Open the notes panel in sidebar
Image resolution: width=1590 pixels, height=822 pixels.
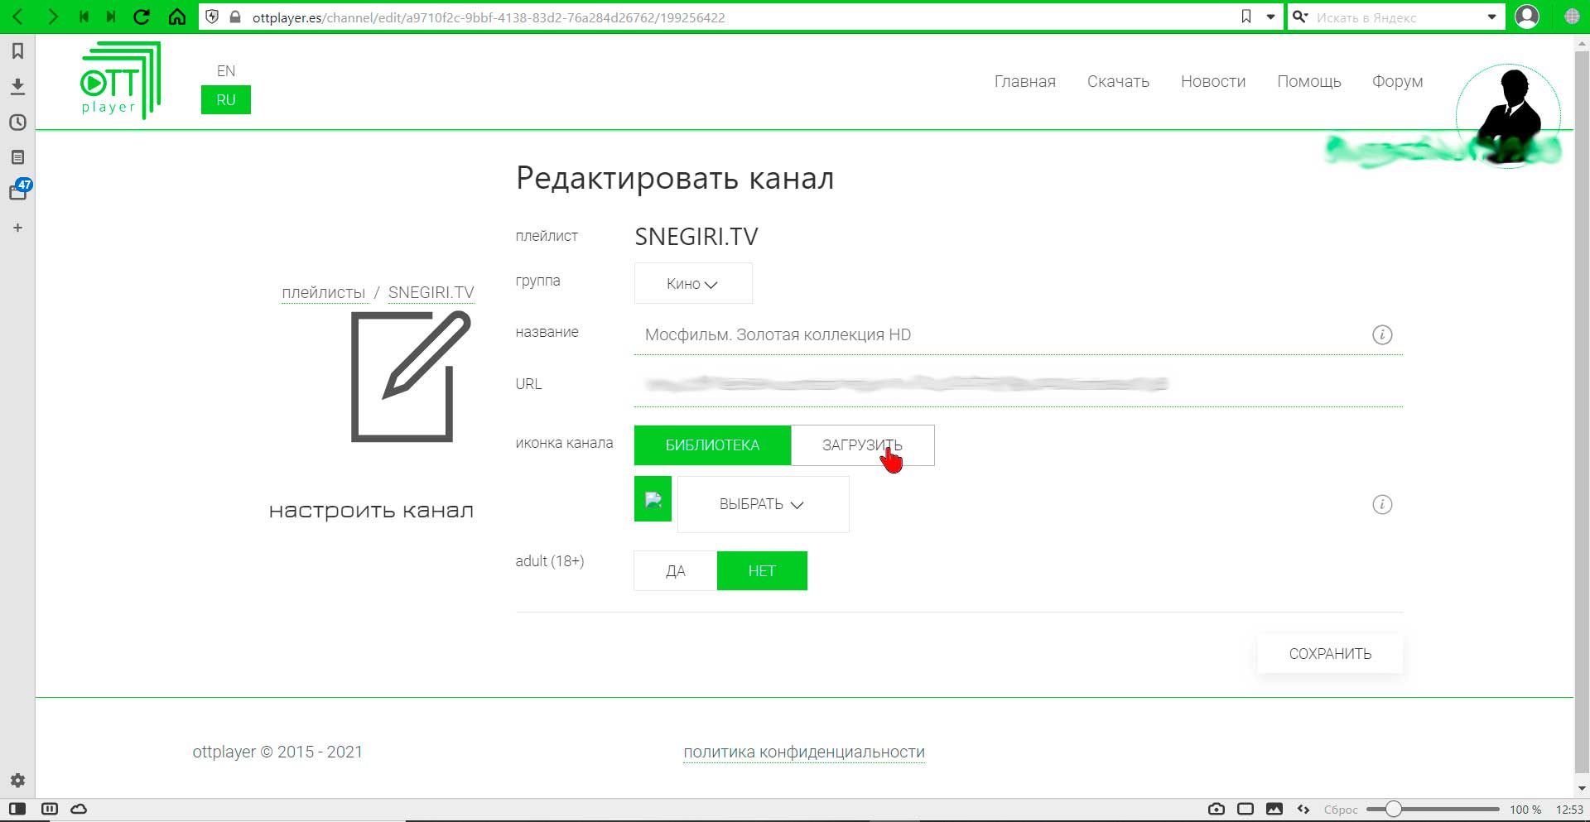pos(17,157)
